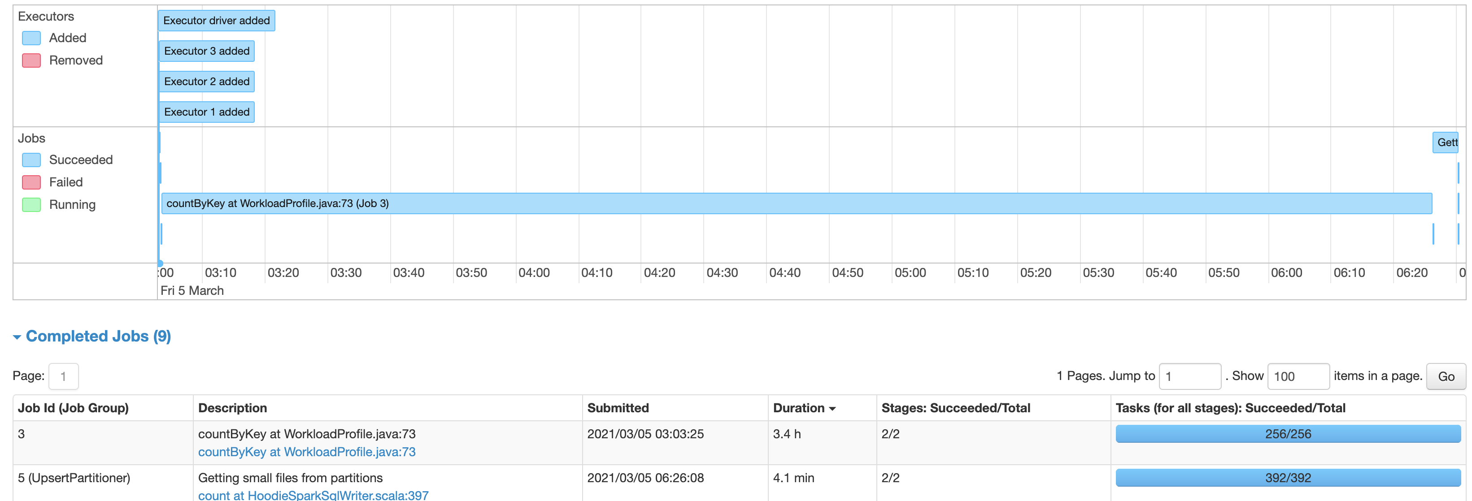Open count at HoodieSparkSqlWriter.scala:397 link
1472x501 pixels.
click(313, 495)
